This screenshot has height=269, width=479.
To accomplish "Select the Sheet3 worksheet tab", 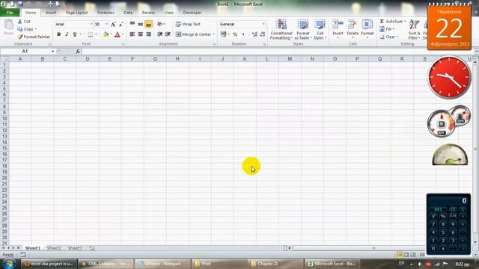I will pyautogui.click(x=75, y=248).
